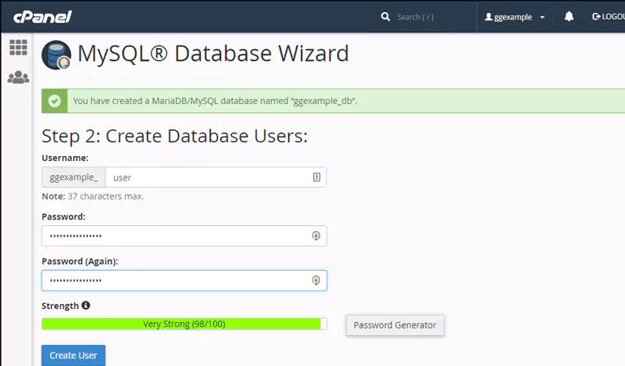Expand the ggexample account dropdown

tap(514, 17)
